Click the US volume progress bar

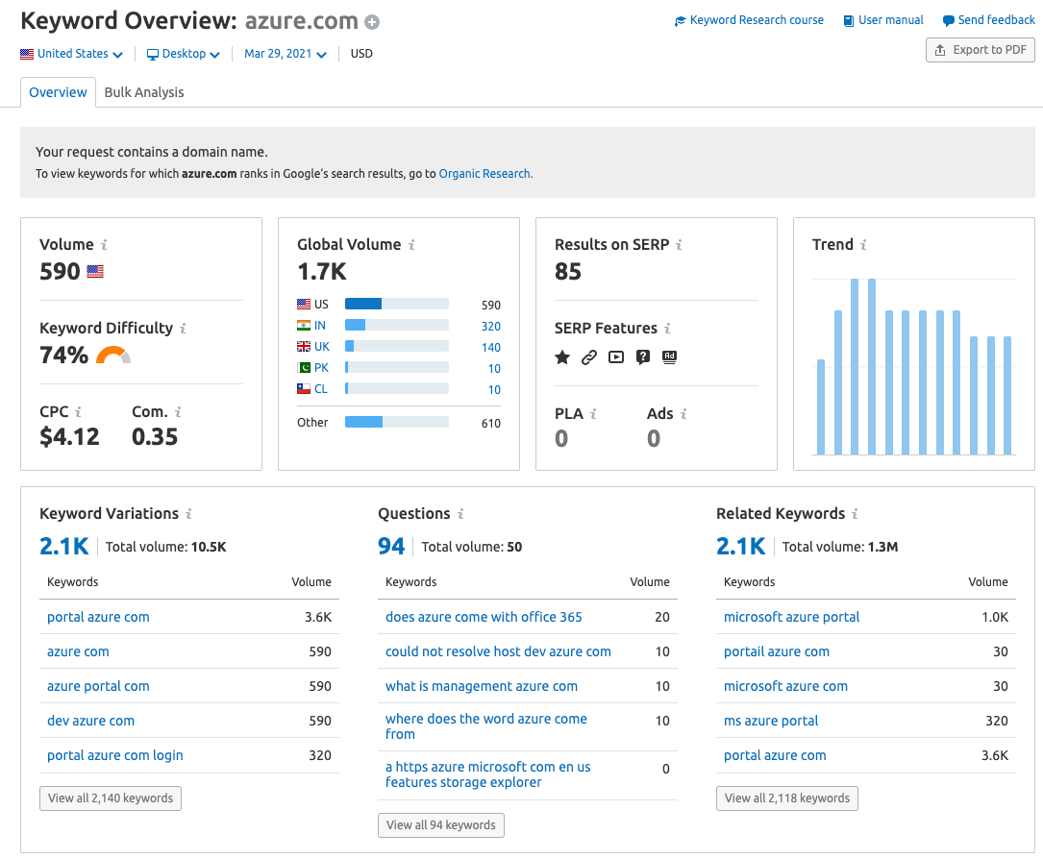[396, 305]
